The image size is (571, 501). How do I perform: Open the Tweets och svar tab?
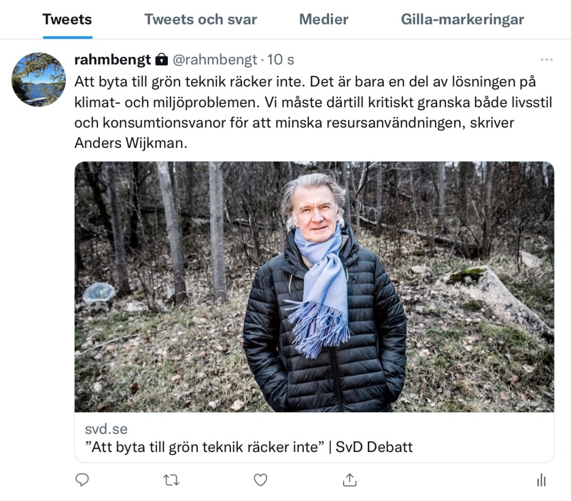(201, 20)
